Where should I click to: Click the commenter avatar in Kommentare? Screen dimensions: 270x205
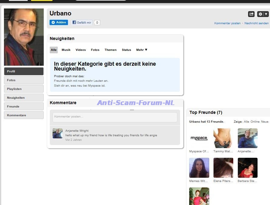pyautogui.click(x=57, y=133)
